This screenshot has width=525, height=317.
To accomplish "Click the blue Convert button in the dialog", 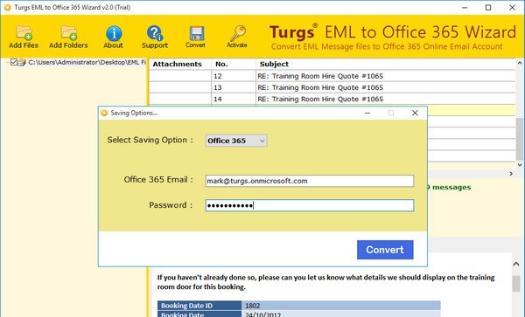I will click(x=385, y=250).
